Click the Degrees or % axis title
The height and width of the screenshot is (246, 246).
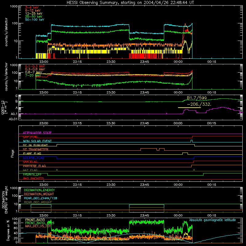[x=8, y=230]
